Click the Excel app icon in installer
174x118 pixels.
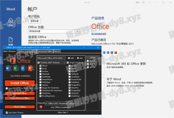pos(16,68)
